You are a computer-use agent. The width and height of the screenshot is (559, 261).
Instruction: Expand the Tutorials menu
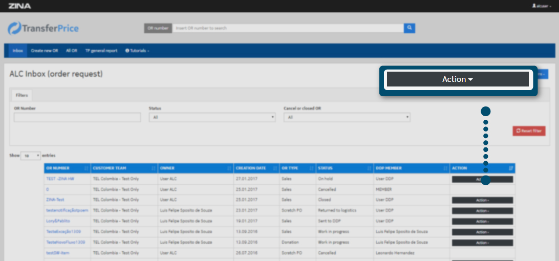pyautogui.click(x=137, y=51)
